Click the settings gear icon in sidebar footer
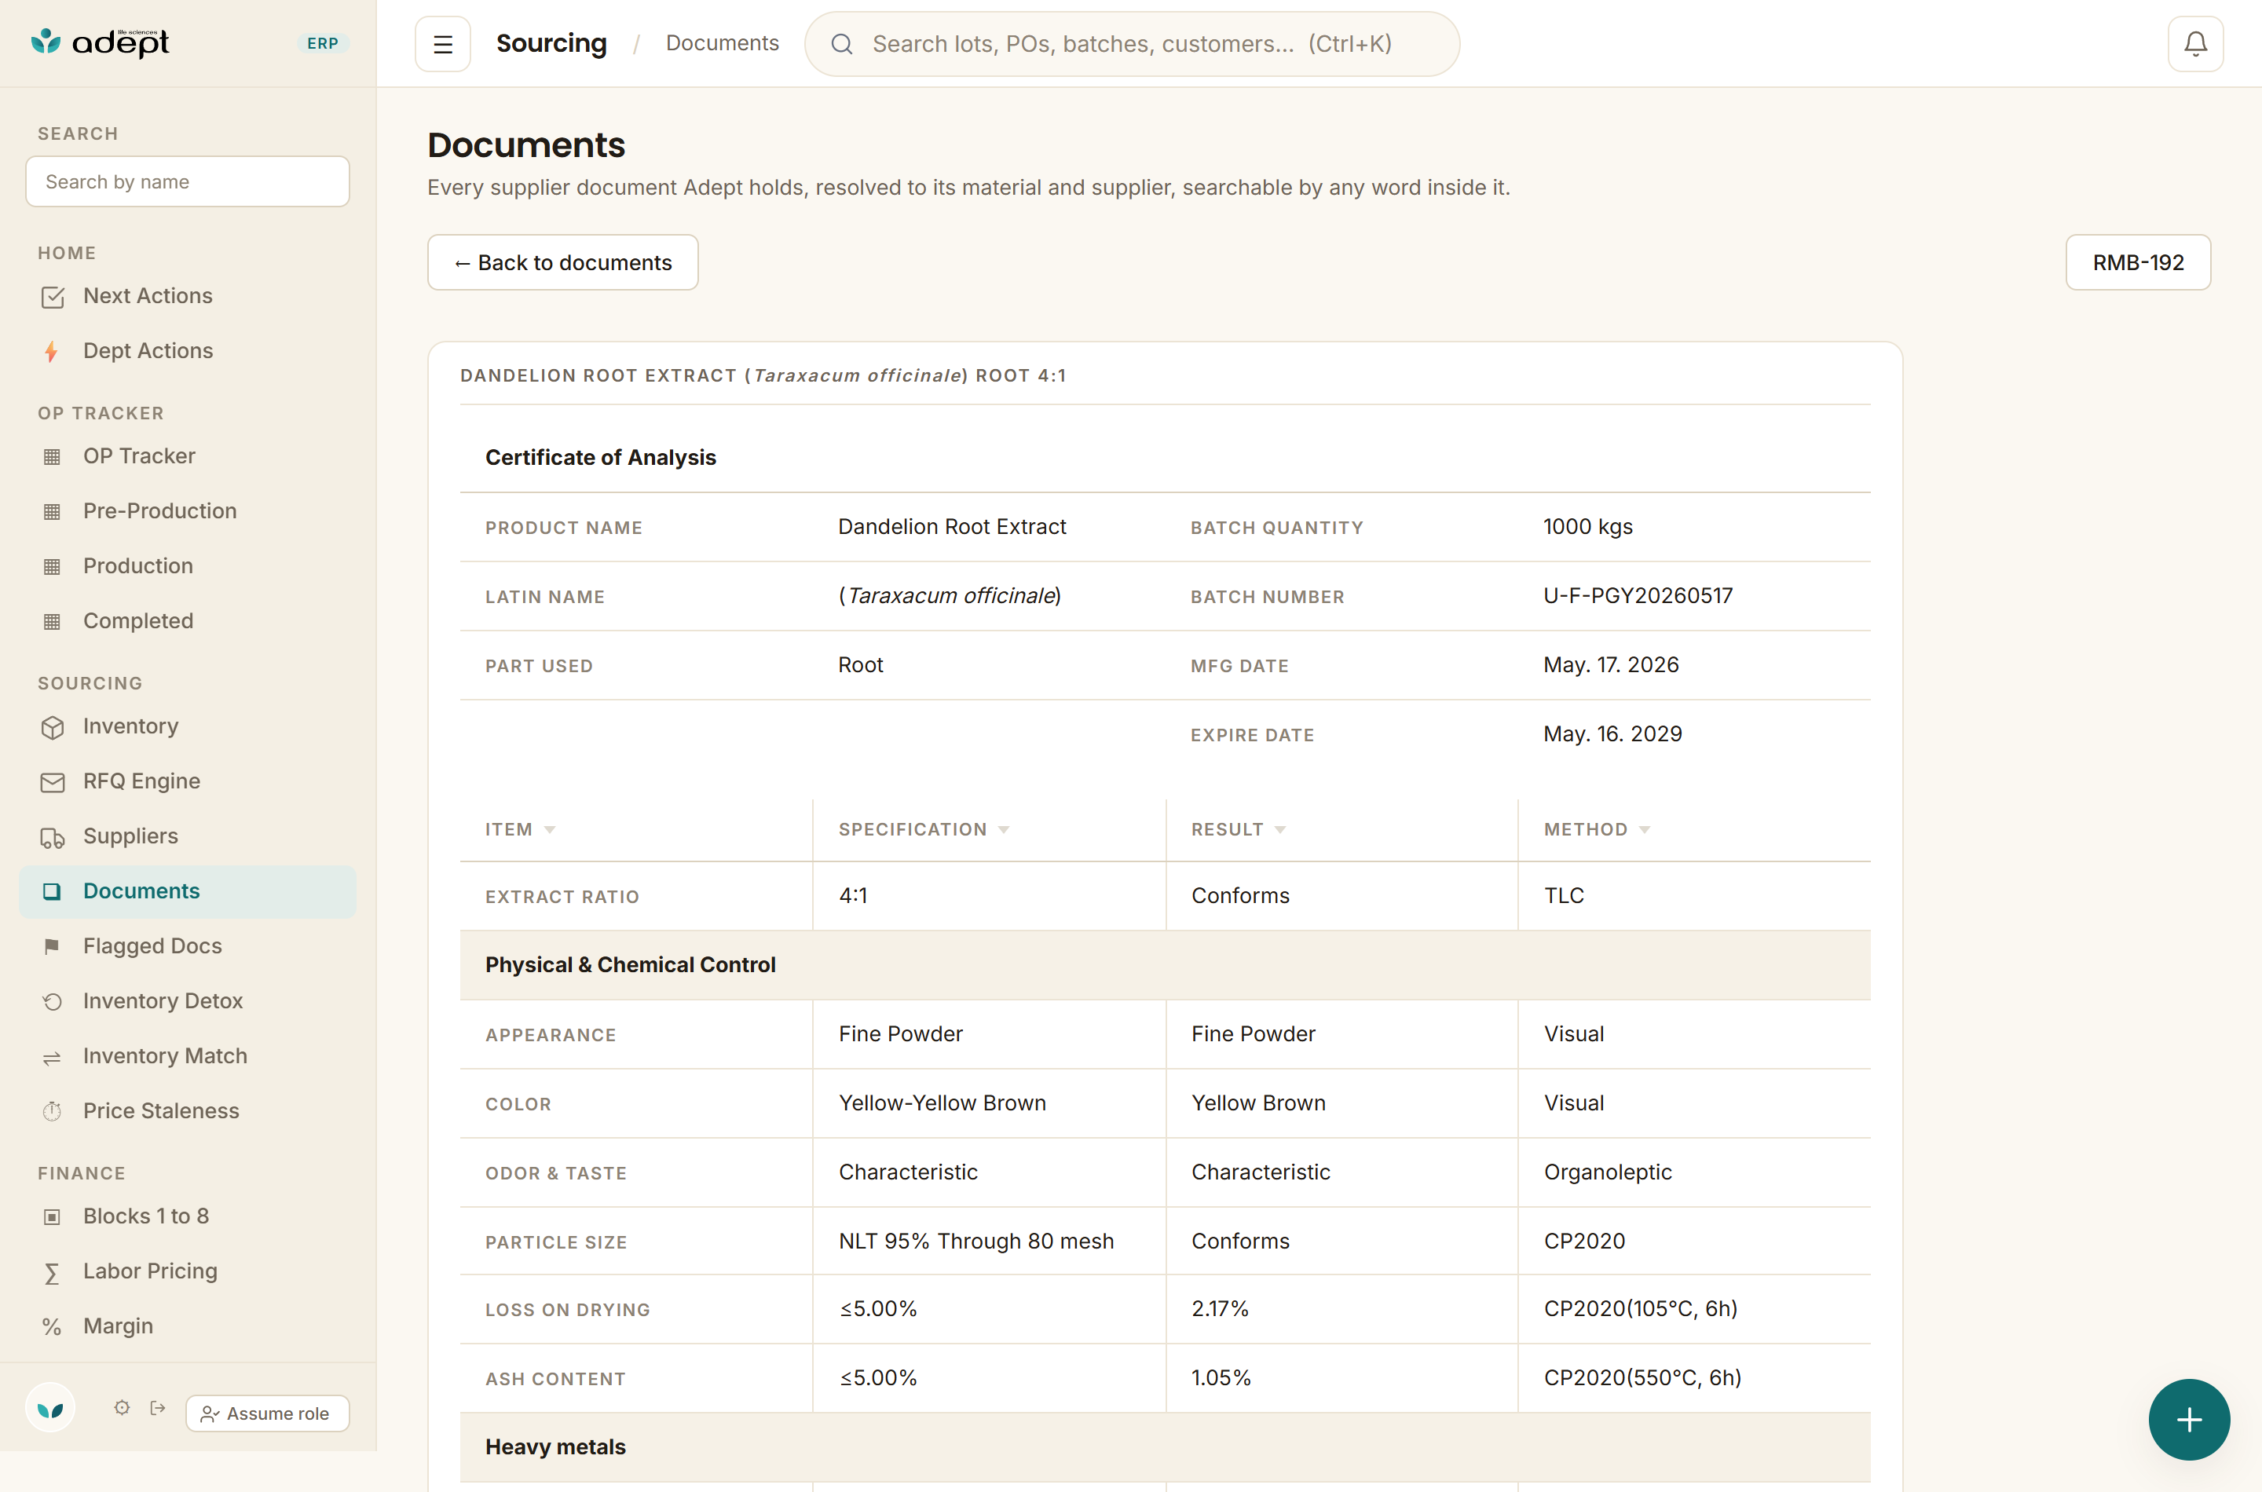This screenshot has height=1492, width=2262. (122, 1407)
